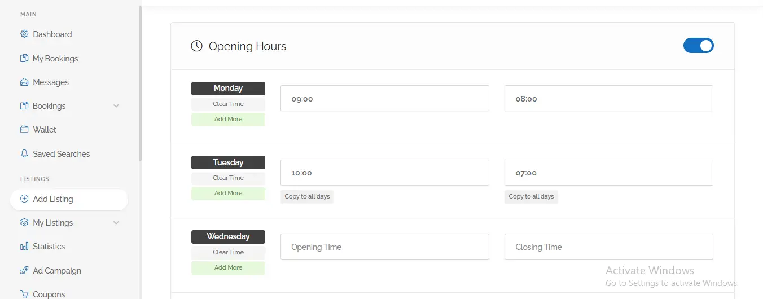Click the Statistics bar chart icon
This screenshot has height=299, width=763.
click(24, 247)
